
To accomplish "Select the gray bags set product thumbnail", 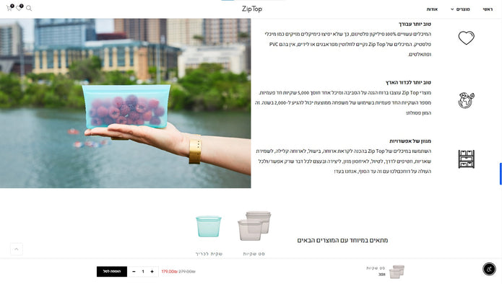I will (254, 226).
